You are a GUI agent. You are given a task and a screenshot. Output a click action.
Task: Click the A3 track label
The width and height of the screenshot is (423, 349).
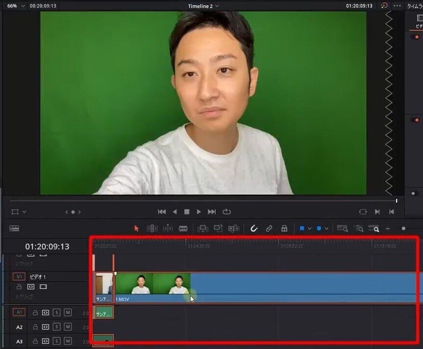[19, 342]
